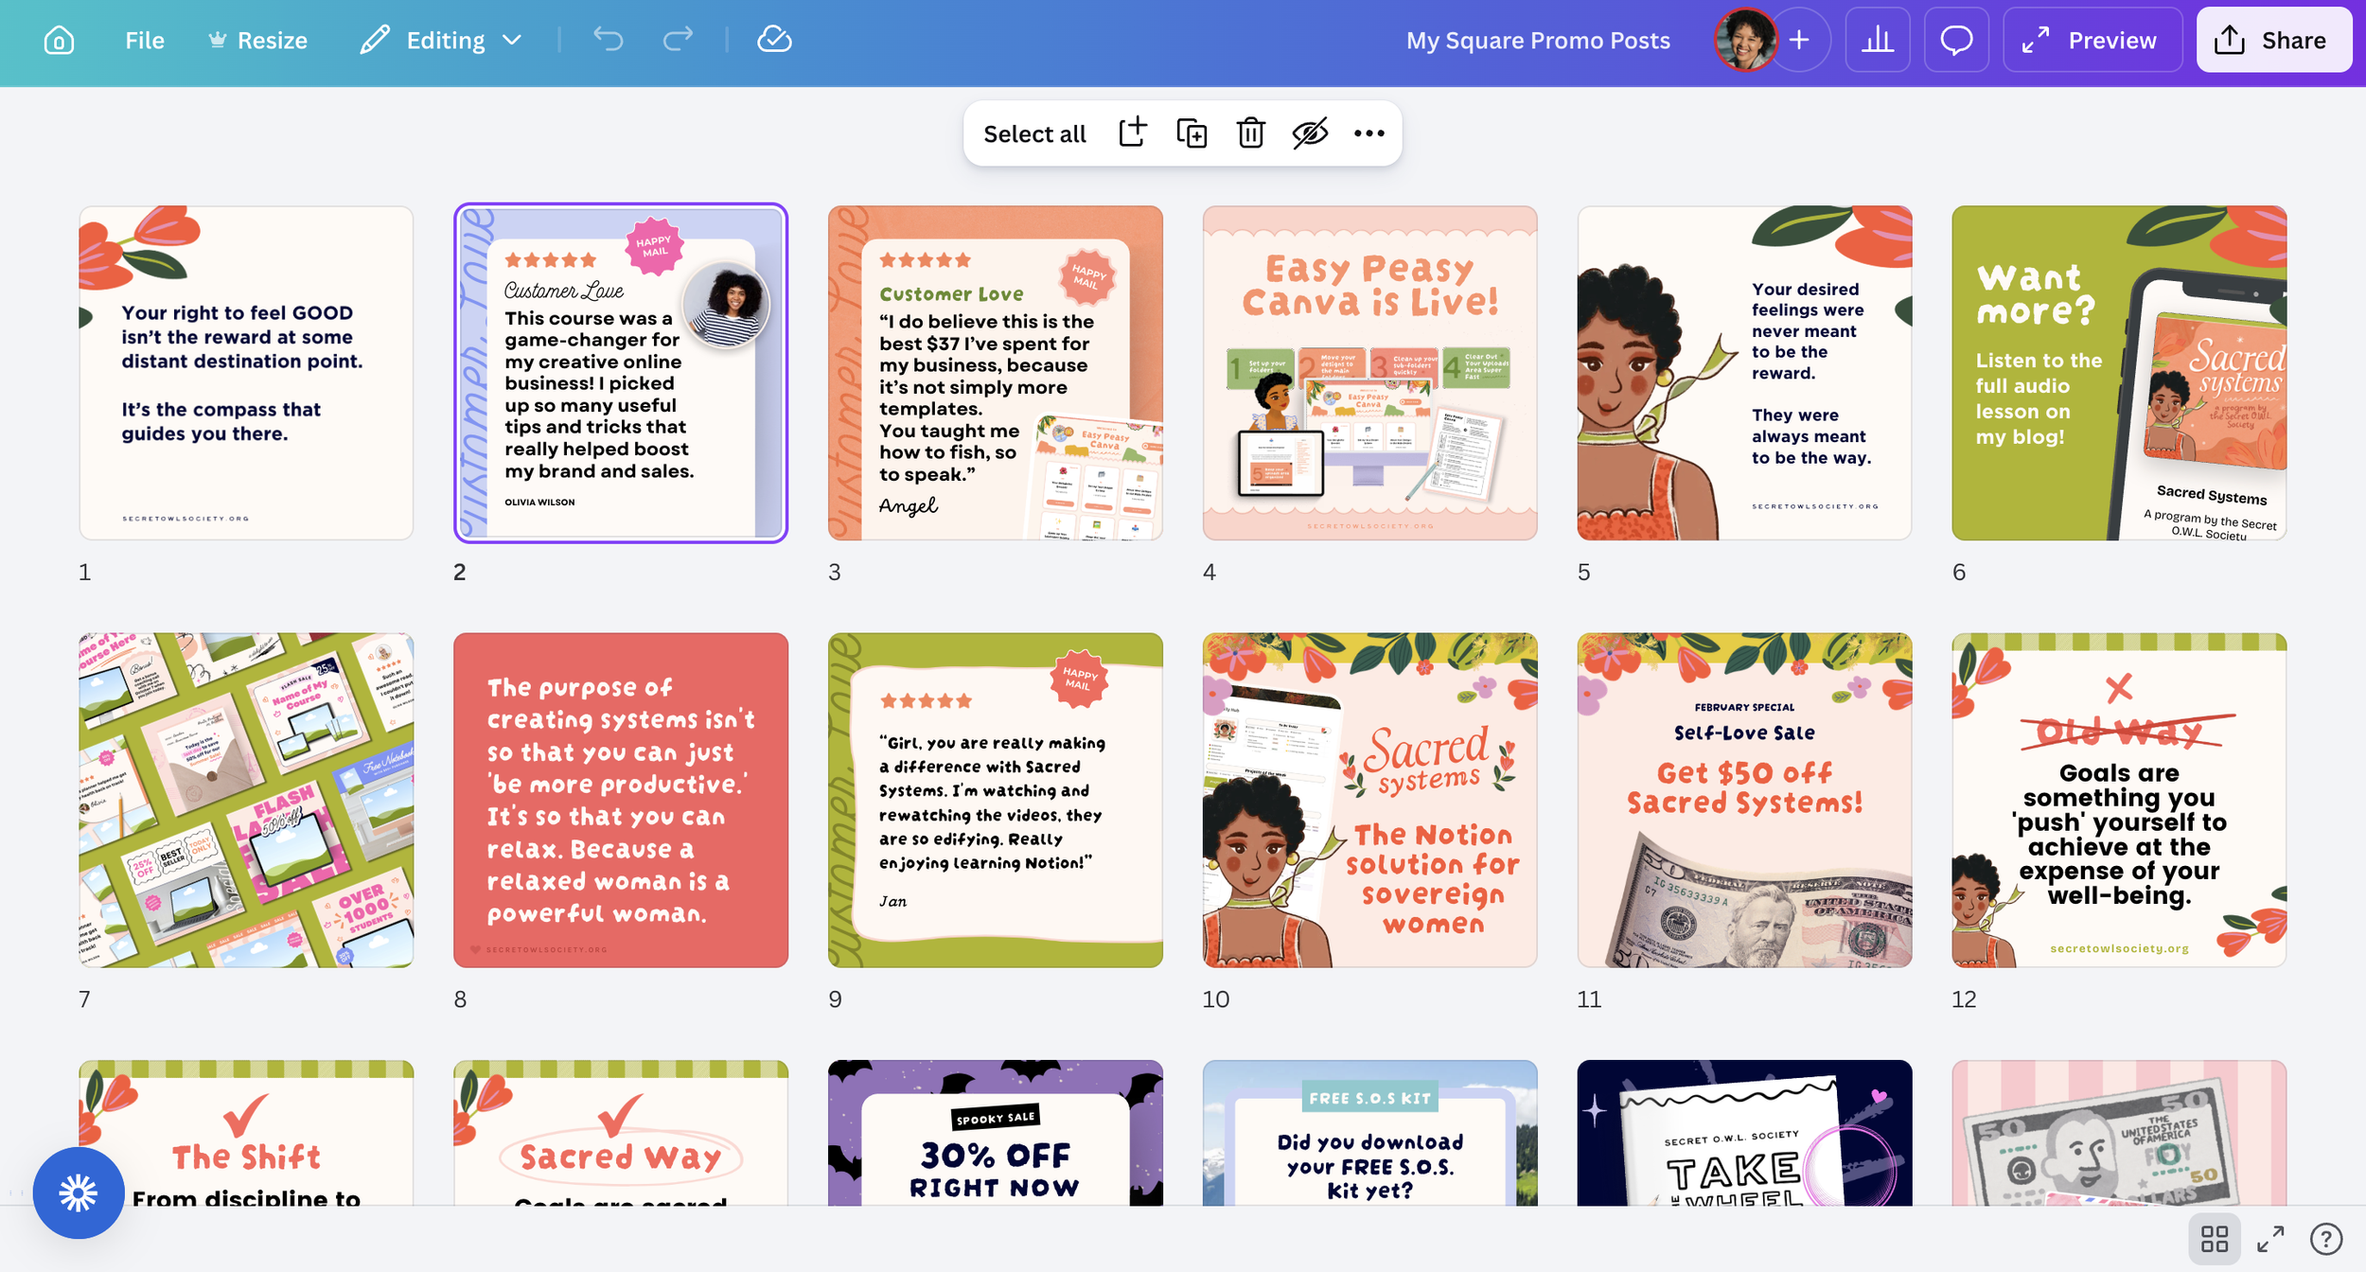Toggle grid view in bottom right corner
This screenshot has height=1272, width=2366.
(x=2216, y=1237)
